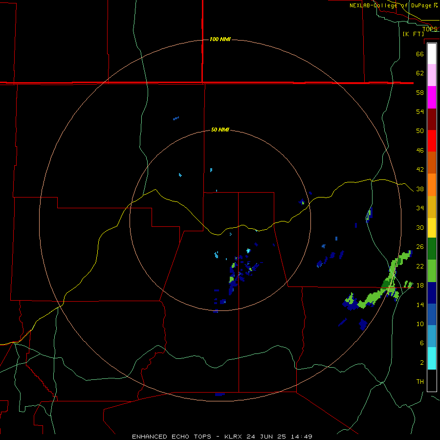Click the yellow legend swatch
This screenshot has height=440, width=440.
point(432,228)
